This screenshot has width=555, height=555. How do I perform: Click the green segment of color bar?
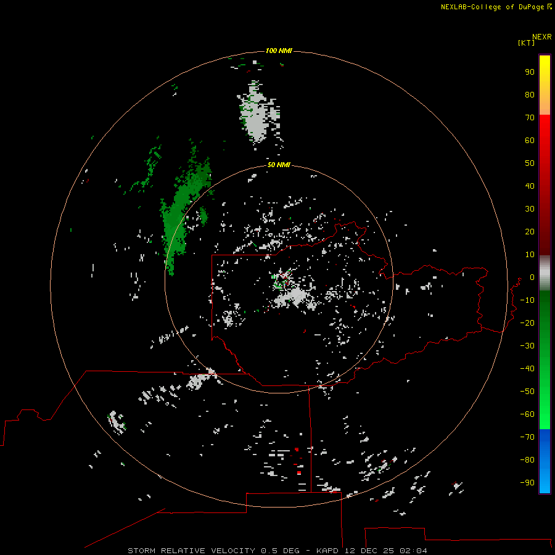pos(545,360)
